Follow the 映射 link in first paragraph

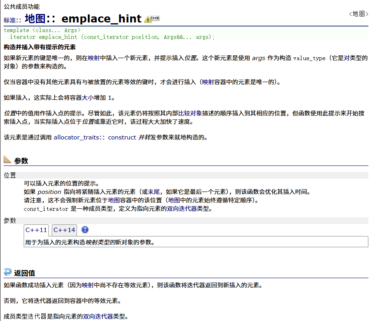pos(94,58)
